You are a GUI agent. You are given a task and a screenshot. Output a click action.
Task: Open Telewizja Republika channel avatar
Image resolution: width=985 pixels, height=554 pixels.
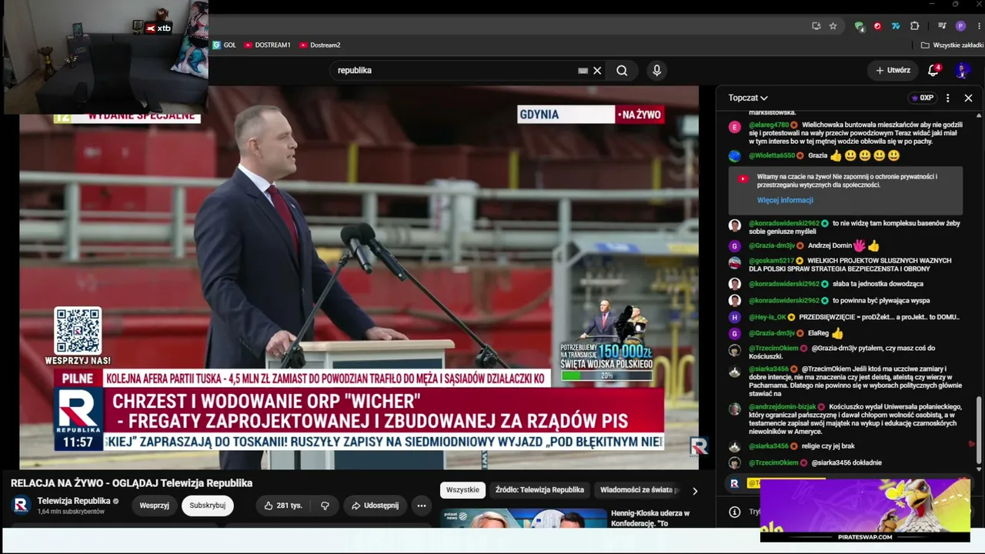coord(20,505)
